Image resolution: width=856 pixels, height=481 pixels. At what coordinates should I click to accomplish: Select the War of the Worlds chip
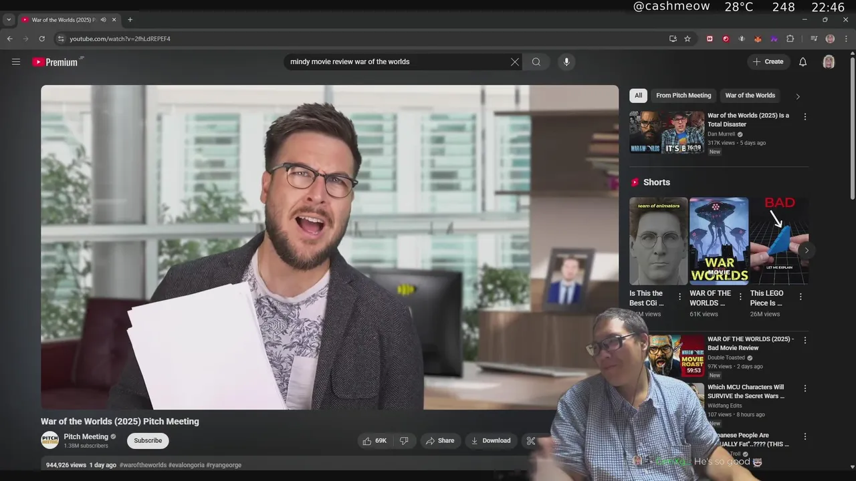pyautogui.click(x=750, y=96)
